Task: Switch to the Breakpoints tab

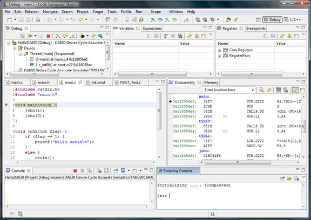Action: (x=256, y=29)
